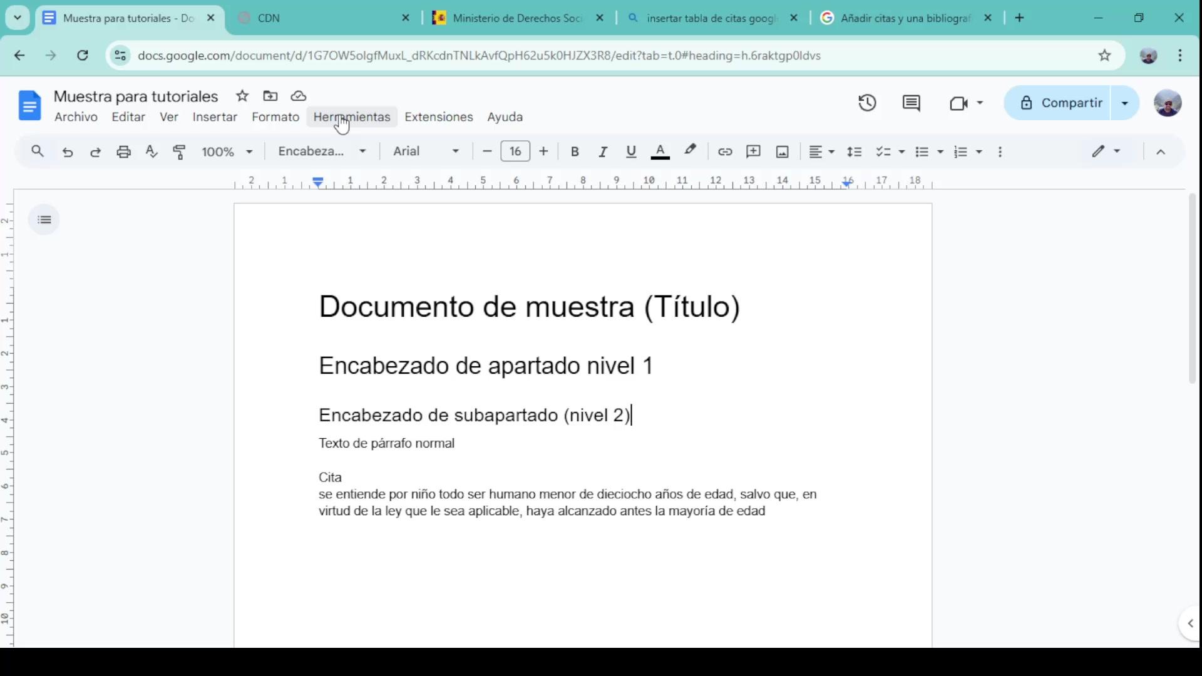This screenshot has height=676, width=1202.
Task: Toggle underline formatting
Action: [630, 151]
